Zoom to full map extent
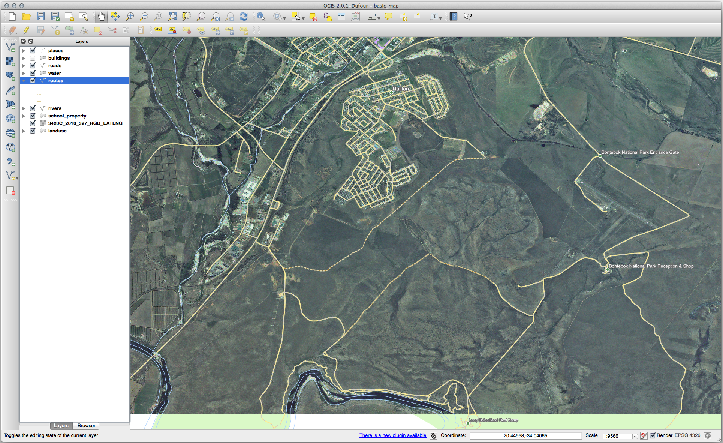Image resolution: width=723 pixels, height=443 pixels. click(x=172, y=17)
